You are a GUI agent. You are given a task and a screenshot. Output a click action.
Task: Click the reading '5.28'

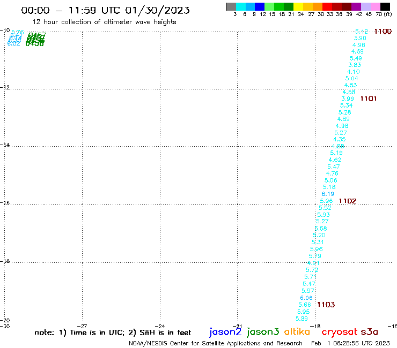345,112
